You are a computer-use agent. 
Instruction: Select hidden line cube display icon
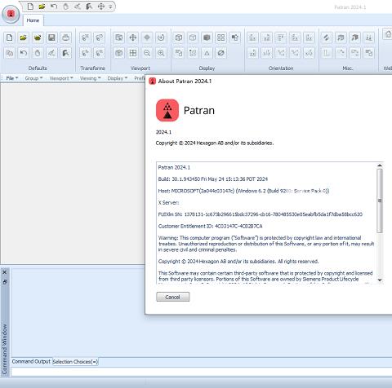(193, 37)
